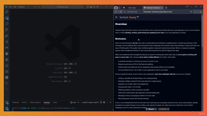207x116 pixels.
Task: Open the Extensions view in activity bar
Action: point(6,18)
